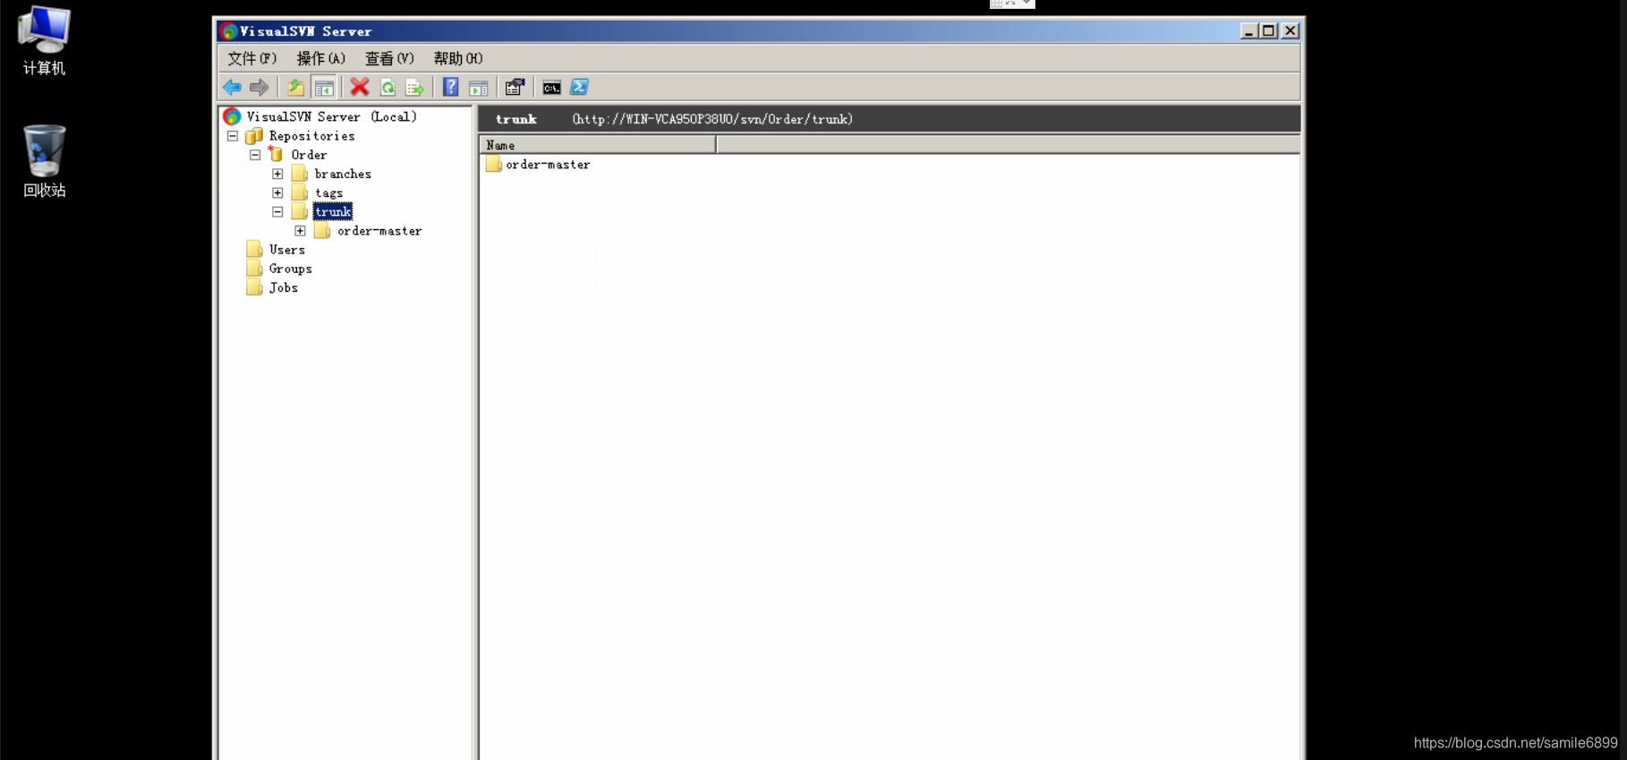
Task: Click the blue Back arrow toolbar icon
Action: pos(232,87)
